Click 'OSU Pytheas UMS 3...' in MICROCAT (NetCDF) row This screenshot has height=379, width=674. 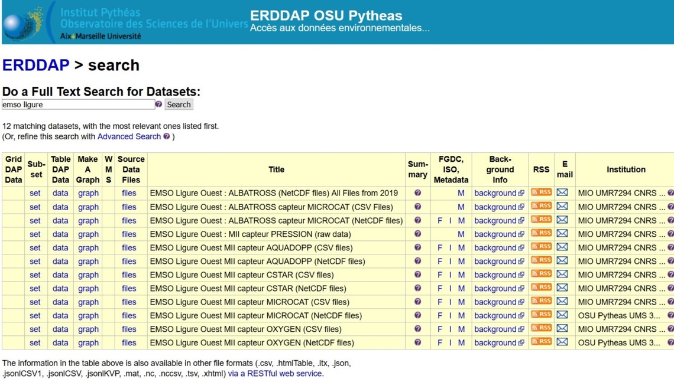coord(619,315)
